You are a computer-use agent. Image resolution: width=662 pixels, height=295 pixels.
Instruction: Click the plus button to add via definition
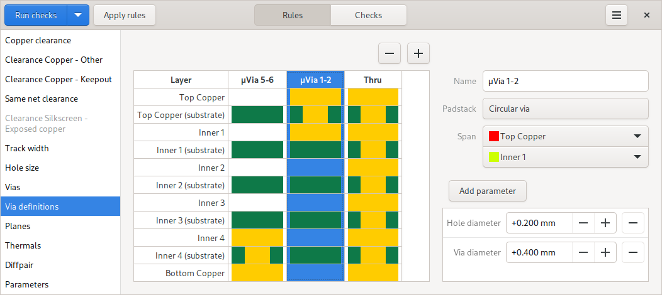pos(418,53)
